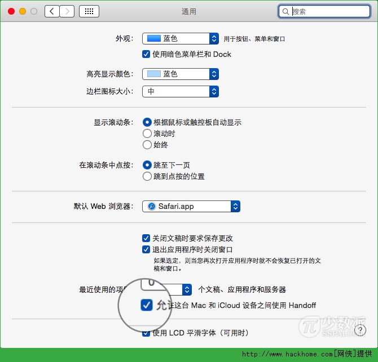Click the light blue swatch in the 高亮显示颜色 popup
Screen dimensions: 378x362
[154, 74]
